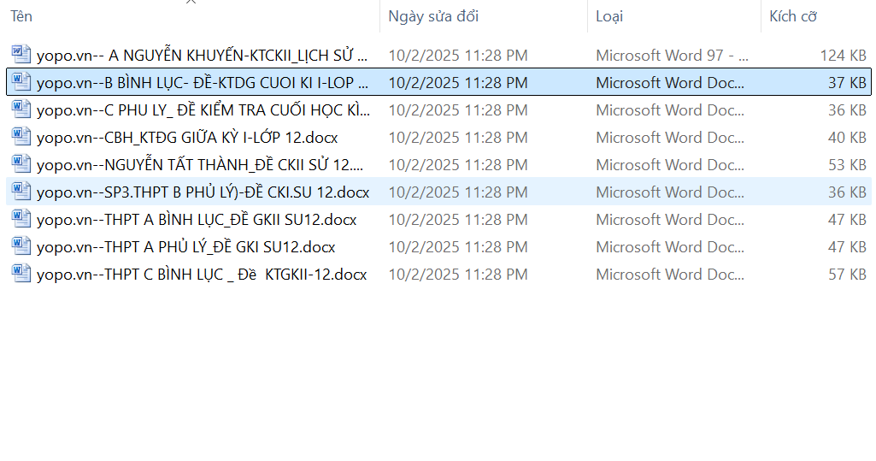Viewport: 876px width, 461px height.
Task: Click the 124 KB size value
Action: (843, 56)
